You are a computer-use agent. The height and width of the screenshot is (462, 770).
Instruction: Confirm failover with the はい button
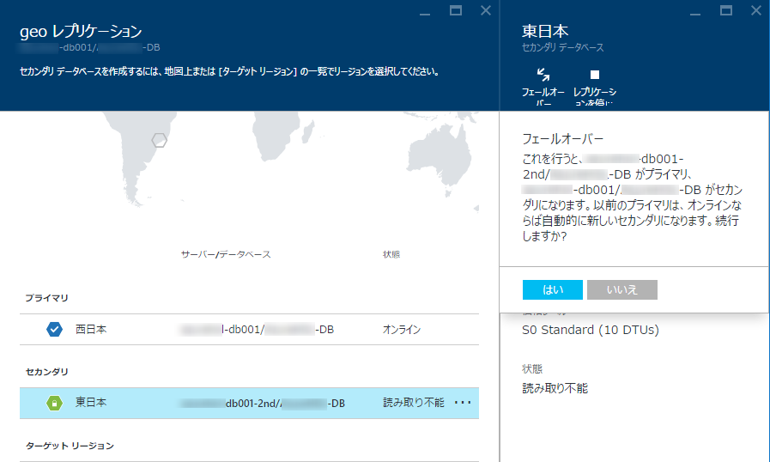552,289
